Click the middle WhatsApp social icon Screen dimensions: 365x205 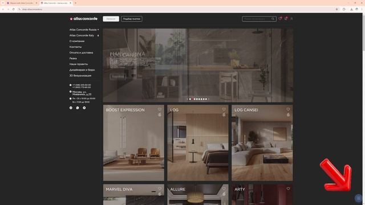click(78, 108)
